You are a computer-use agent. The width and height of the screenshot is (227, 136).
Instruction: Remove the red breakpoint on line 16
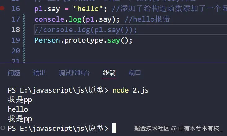pyautogui.click(x=2, y=9)
